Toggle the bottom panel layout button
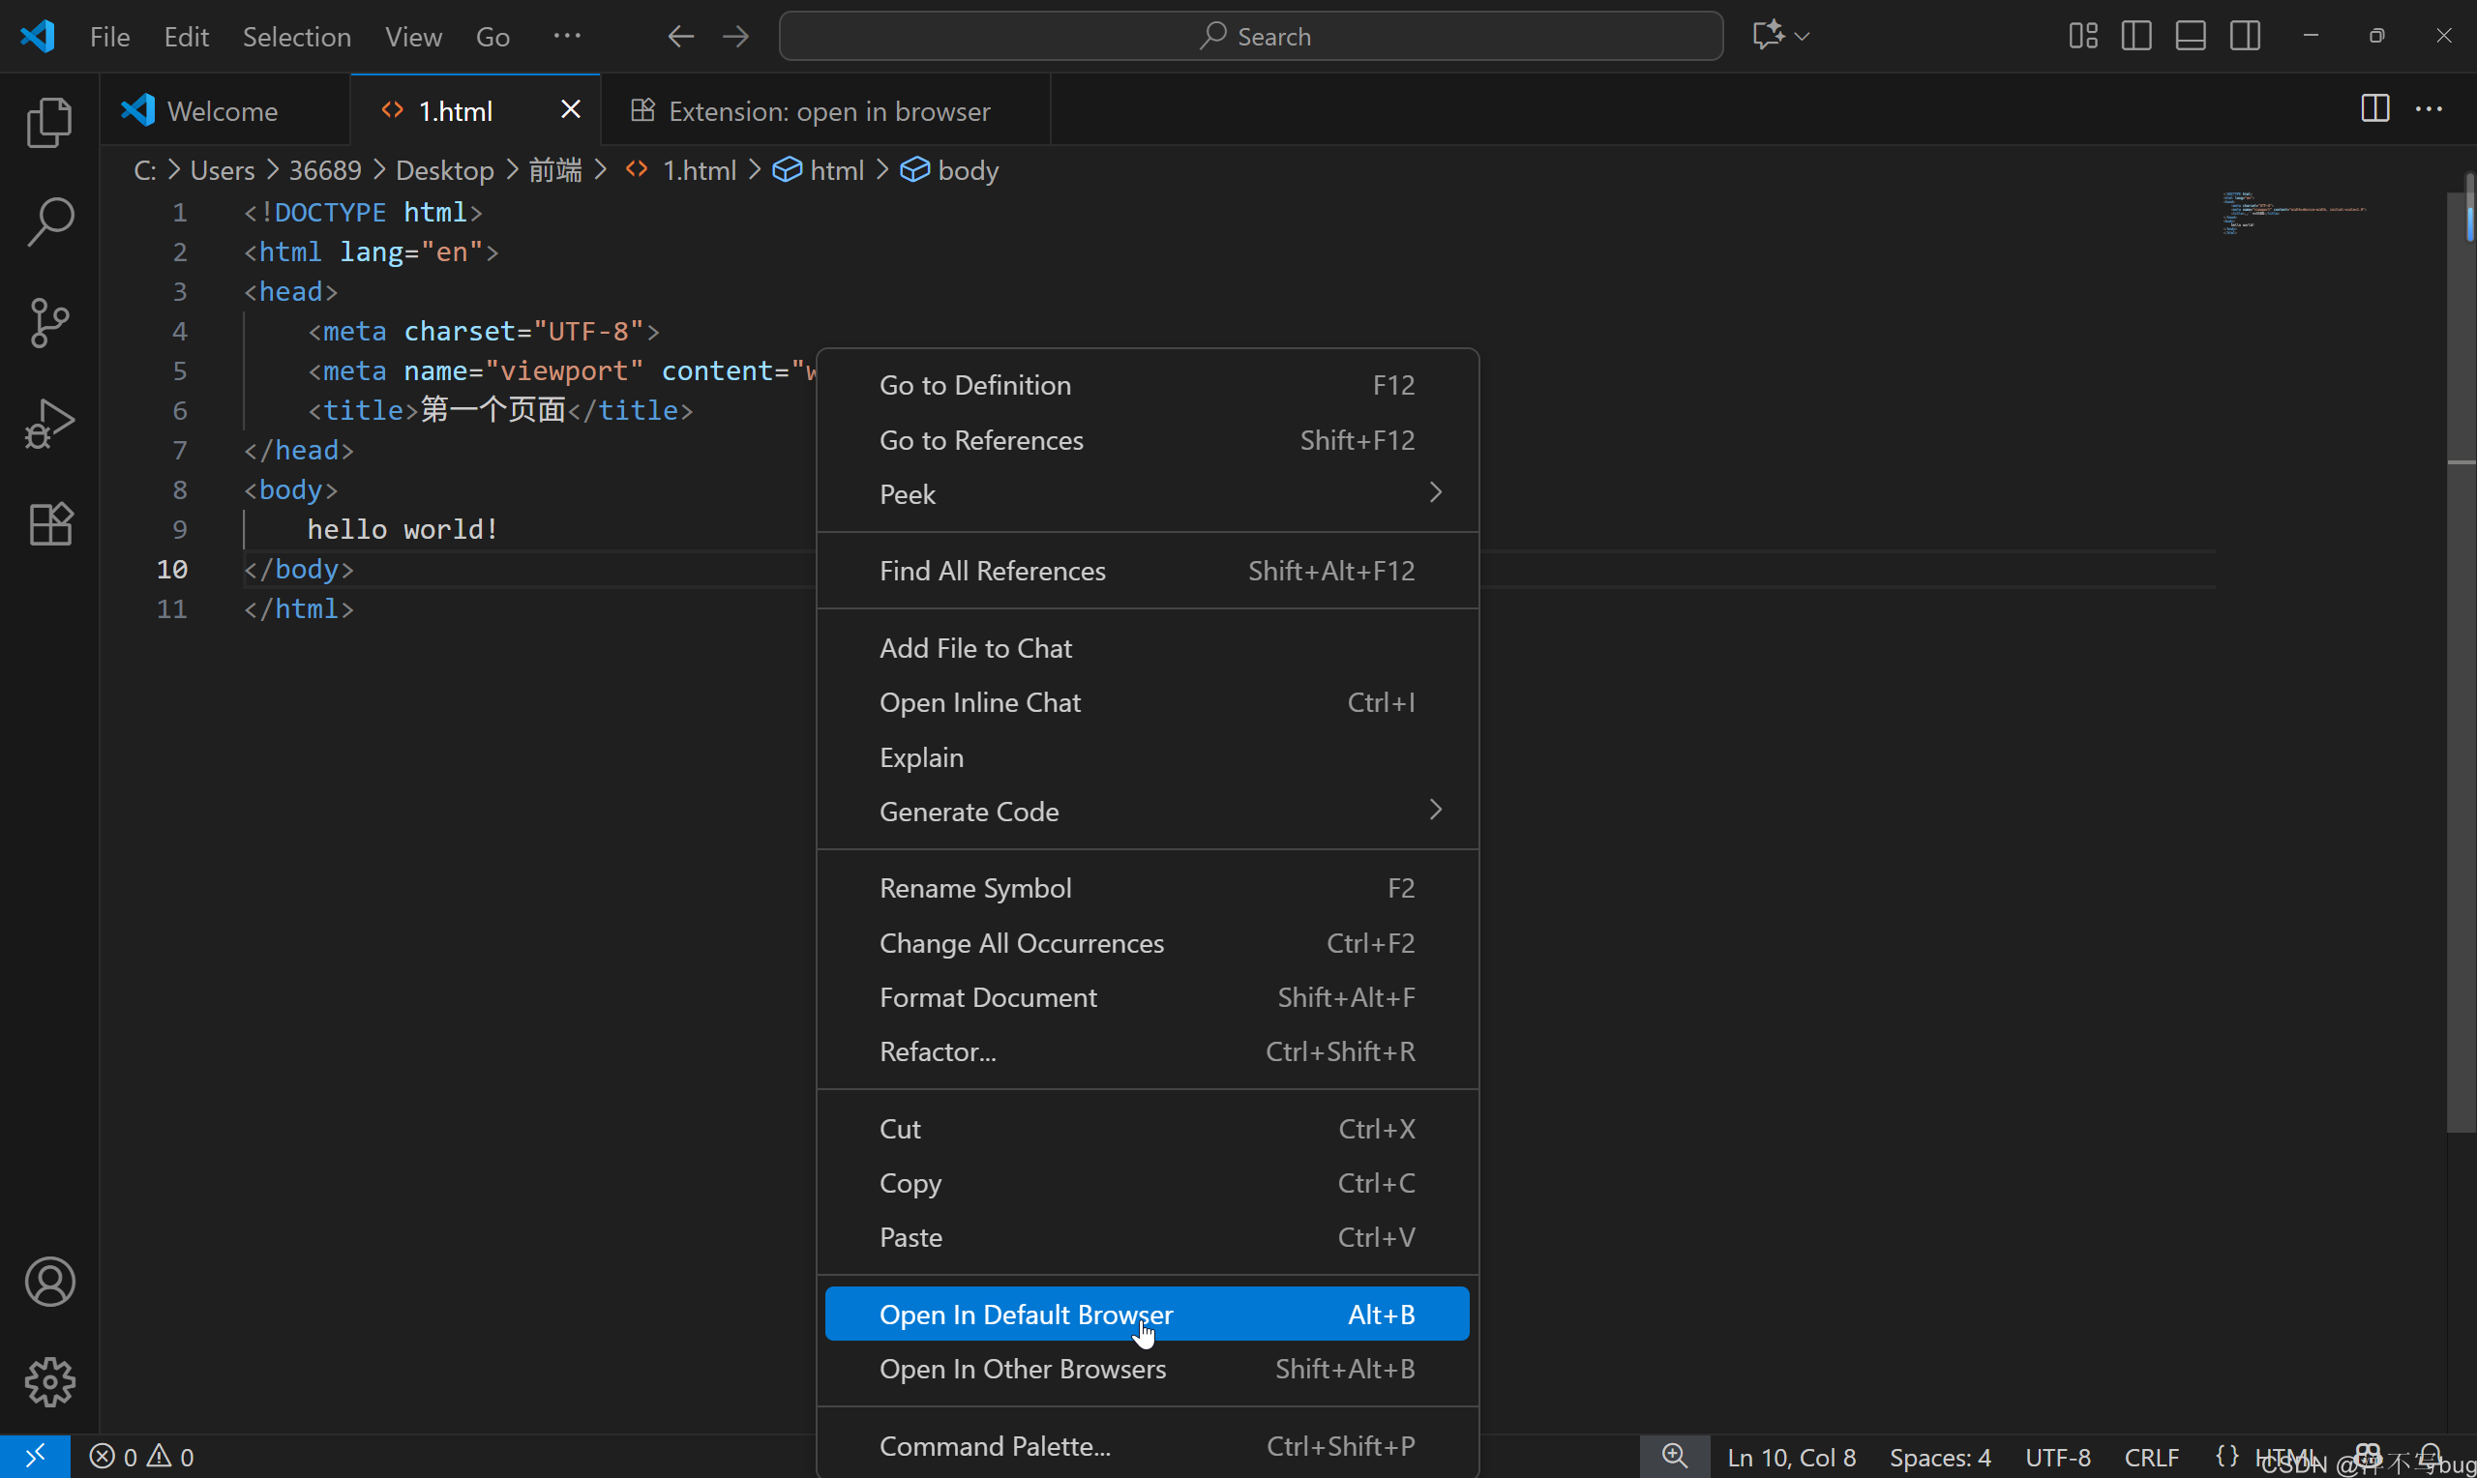The height and width of the screenshot is (1478, 2477). 2191,36
